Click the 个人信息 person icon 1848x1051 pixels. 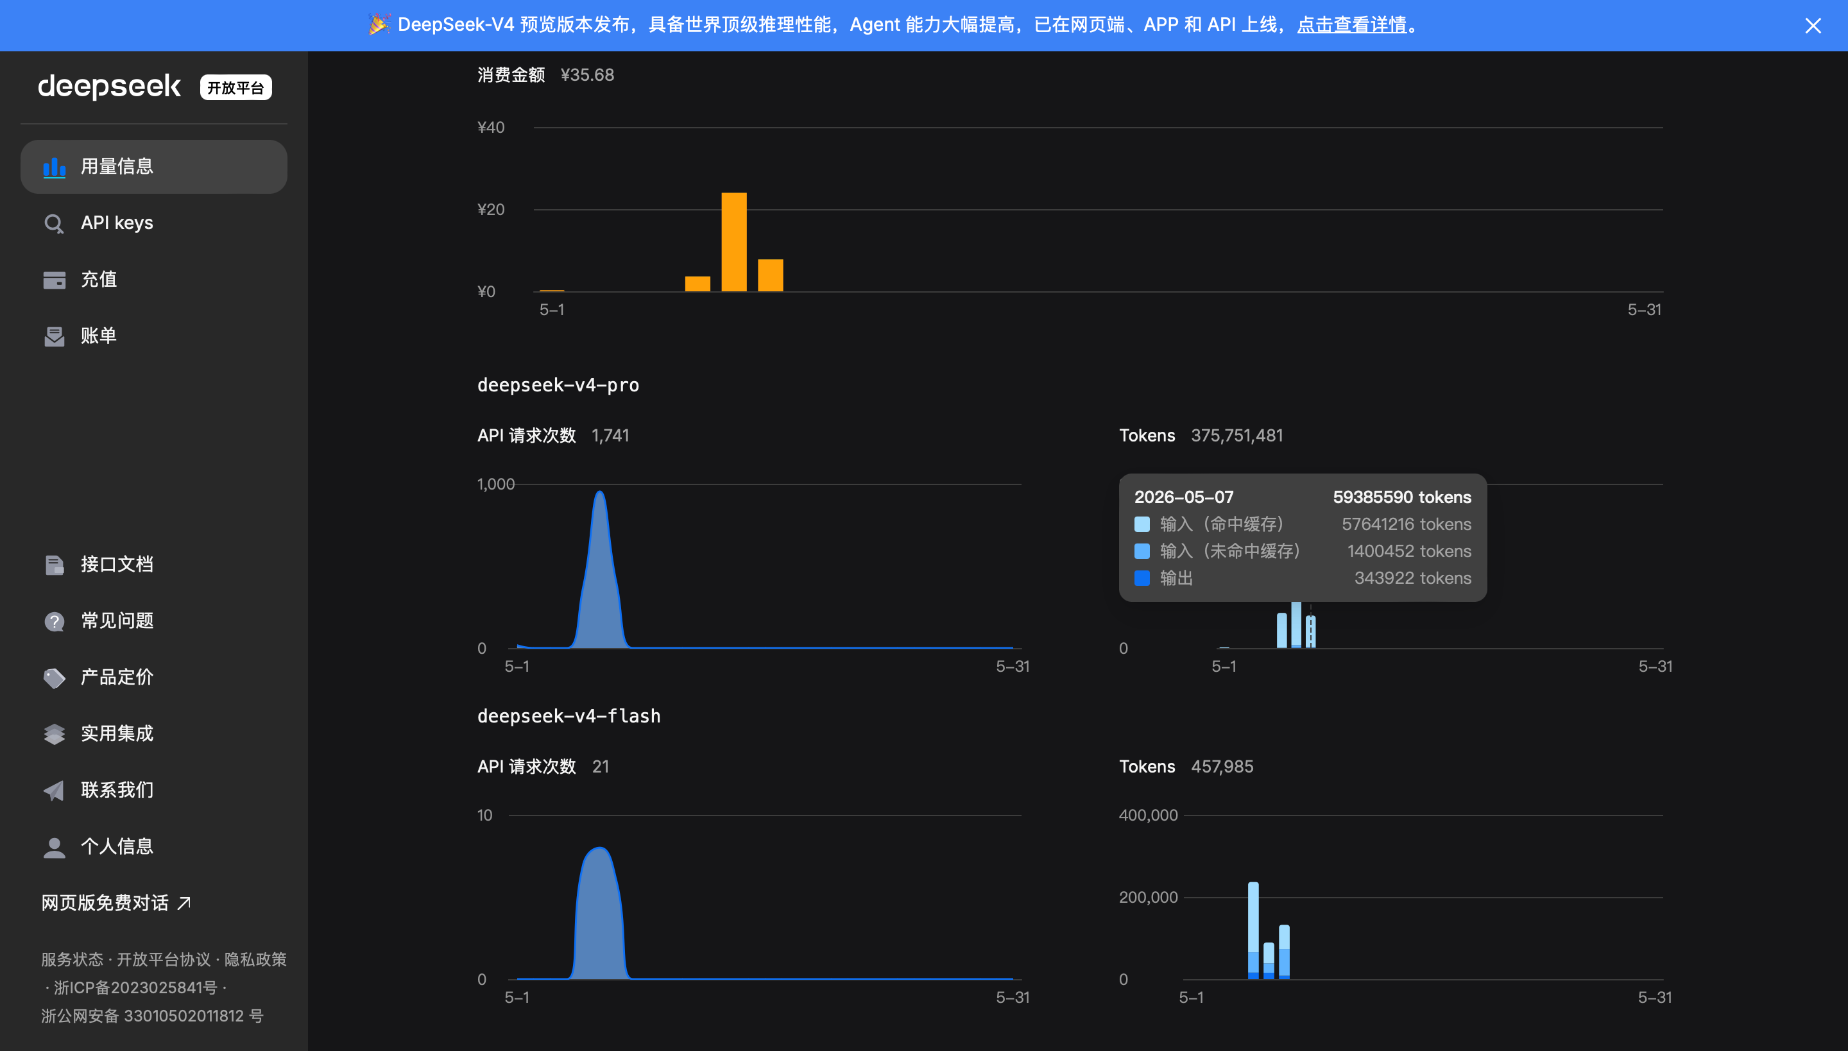coord(54,848)
